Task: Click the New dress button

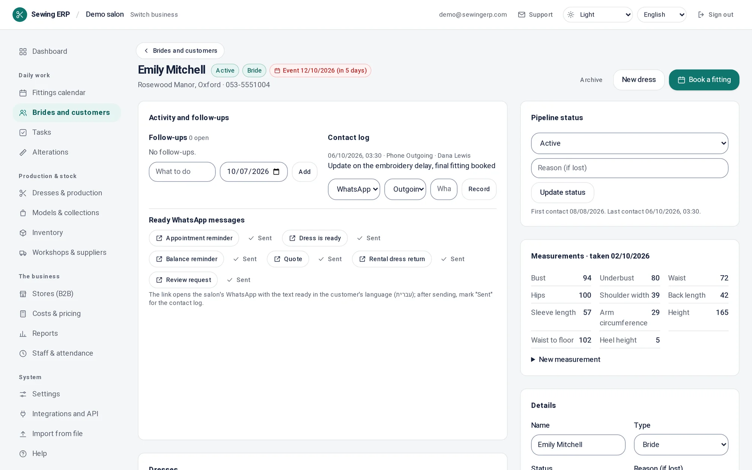Action: coord(638,80)
